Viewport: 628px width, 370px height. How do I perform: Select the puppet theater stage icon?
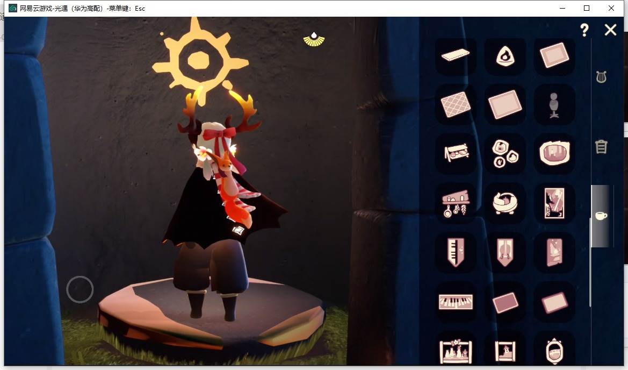(x=456, y=351)
